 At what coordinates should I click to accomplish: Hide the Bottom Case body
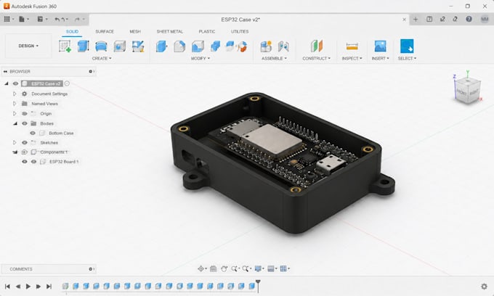(x=33, y=133)
